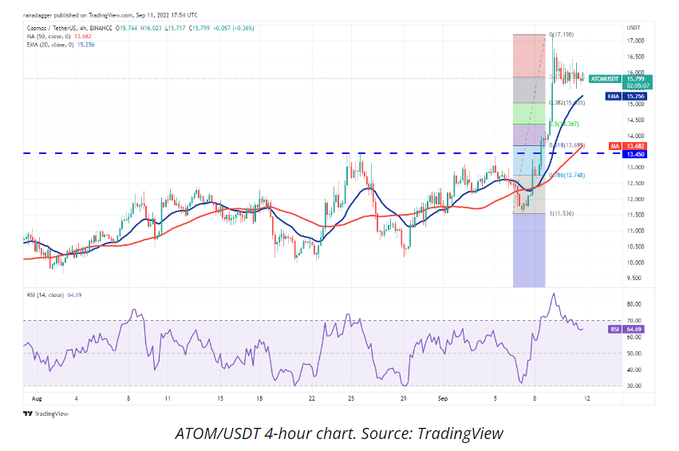The image size is (679, 451).
Task: Click 10.000 on the price axis
Action: 635,263
